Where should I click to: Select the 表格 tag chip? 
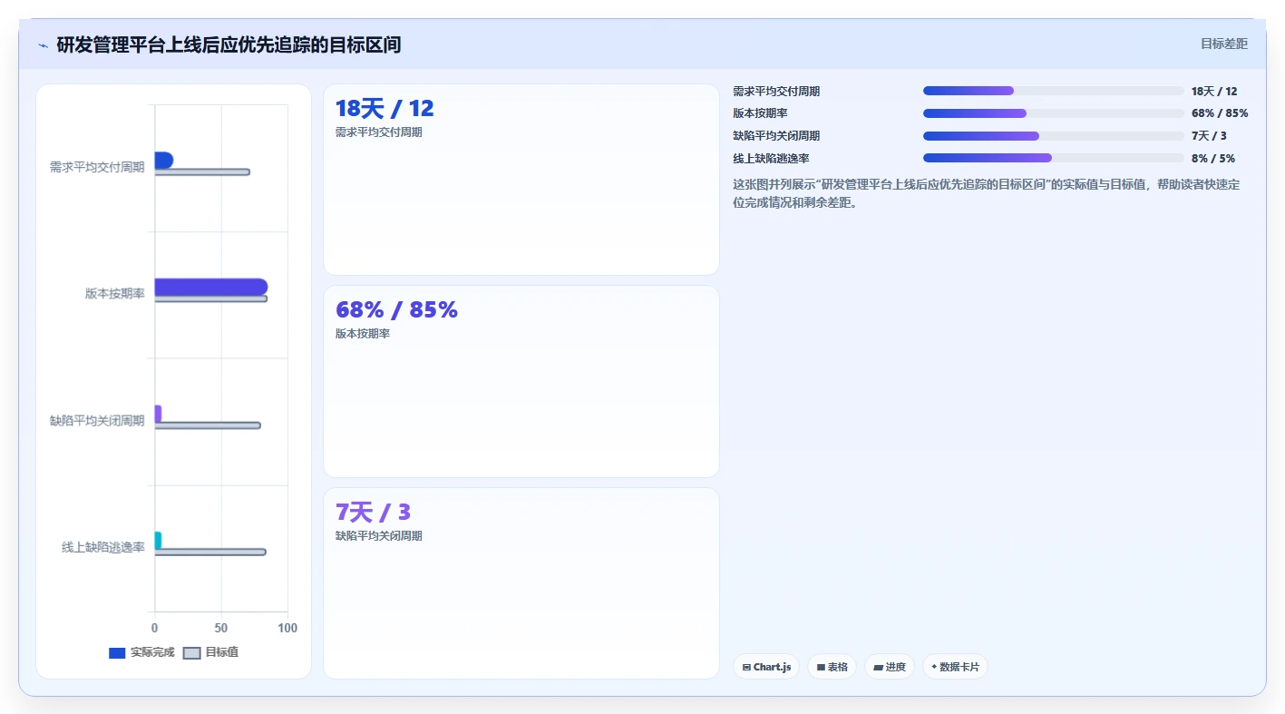pyautogui.click(x=832, y=667)
